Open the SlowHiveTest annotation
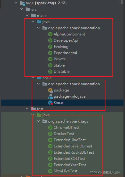 coord(65,171)
